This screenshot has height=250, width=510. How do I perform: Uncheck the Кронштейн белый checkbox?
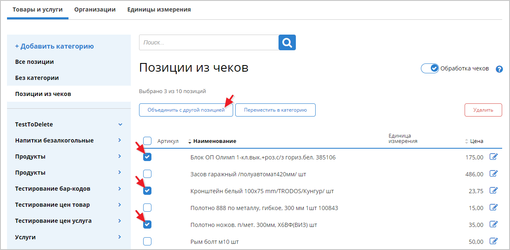(x=147, y=191)
